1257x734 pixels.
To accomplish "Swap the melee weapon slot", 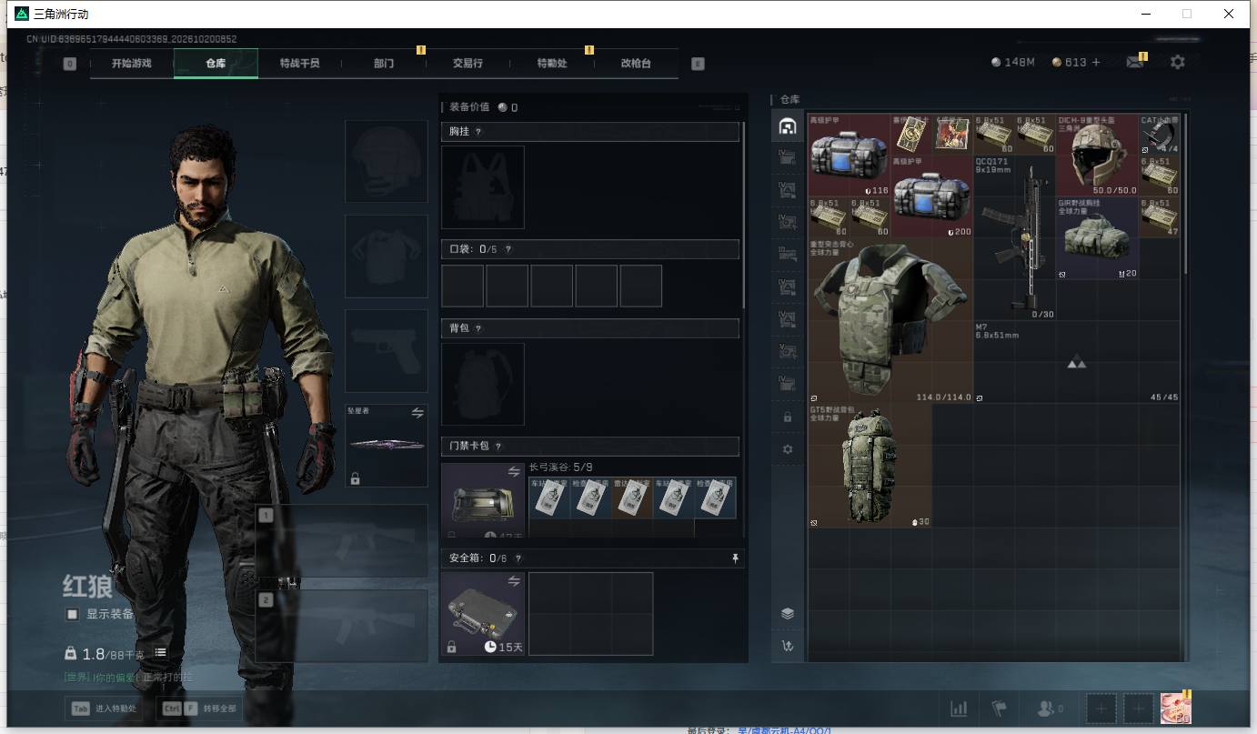I will pos(417,413).
